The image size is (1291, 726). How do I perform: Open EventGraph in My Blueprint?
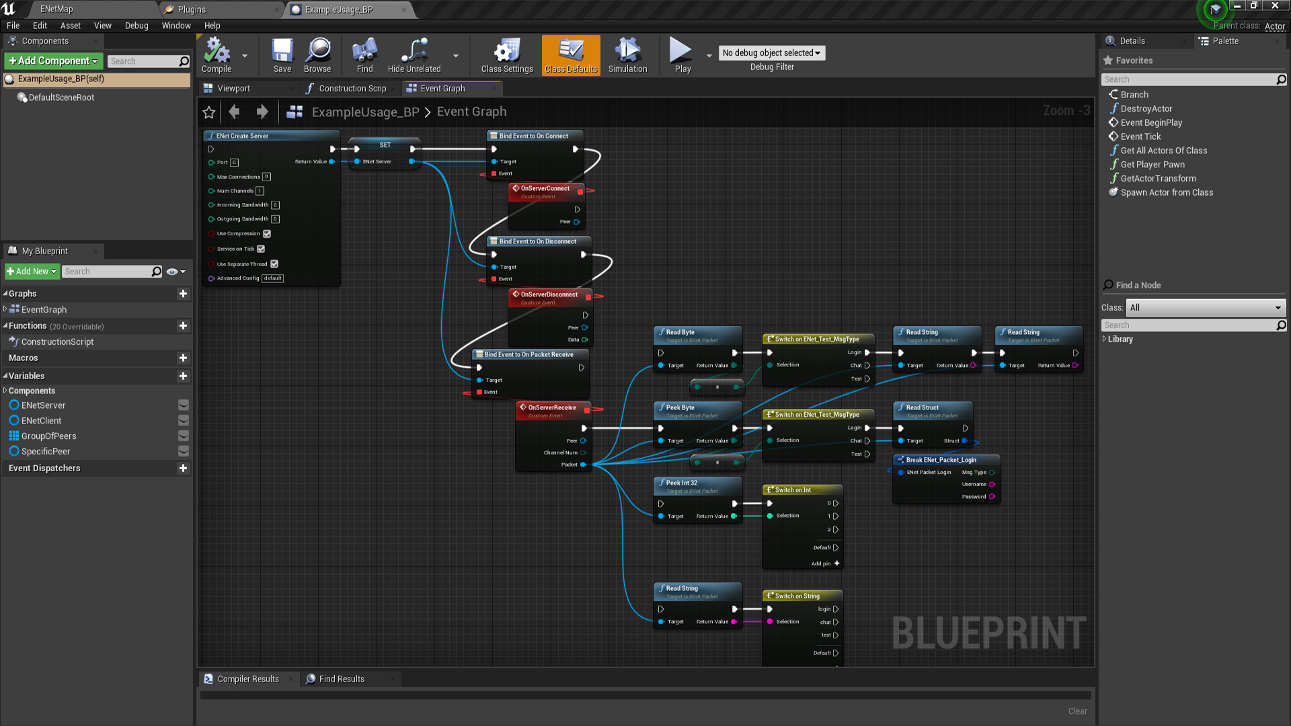[44, 310]
